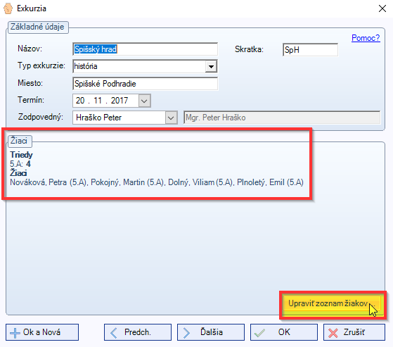
Task: Open the Pomoc? help link
Action: coord(366,38)
